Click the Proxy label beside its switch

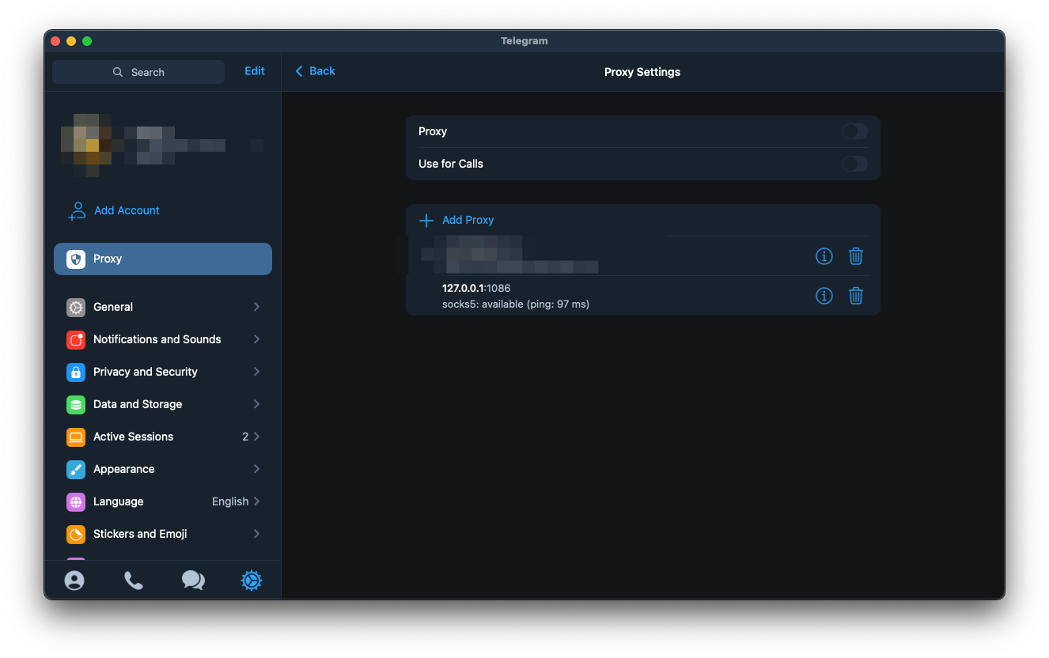coord(433,131)
